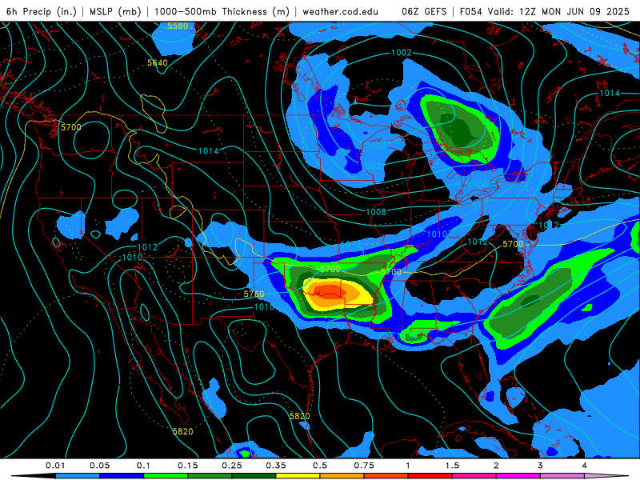Click the '1008' pressure contour label
The image size is (640, 480).
click(x=376, y=212)
